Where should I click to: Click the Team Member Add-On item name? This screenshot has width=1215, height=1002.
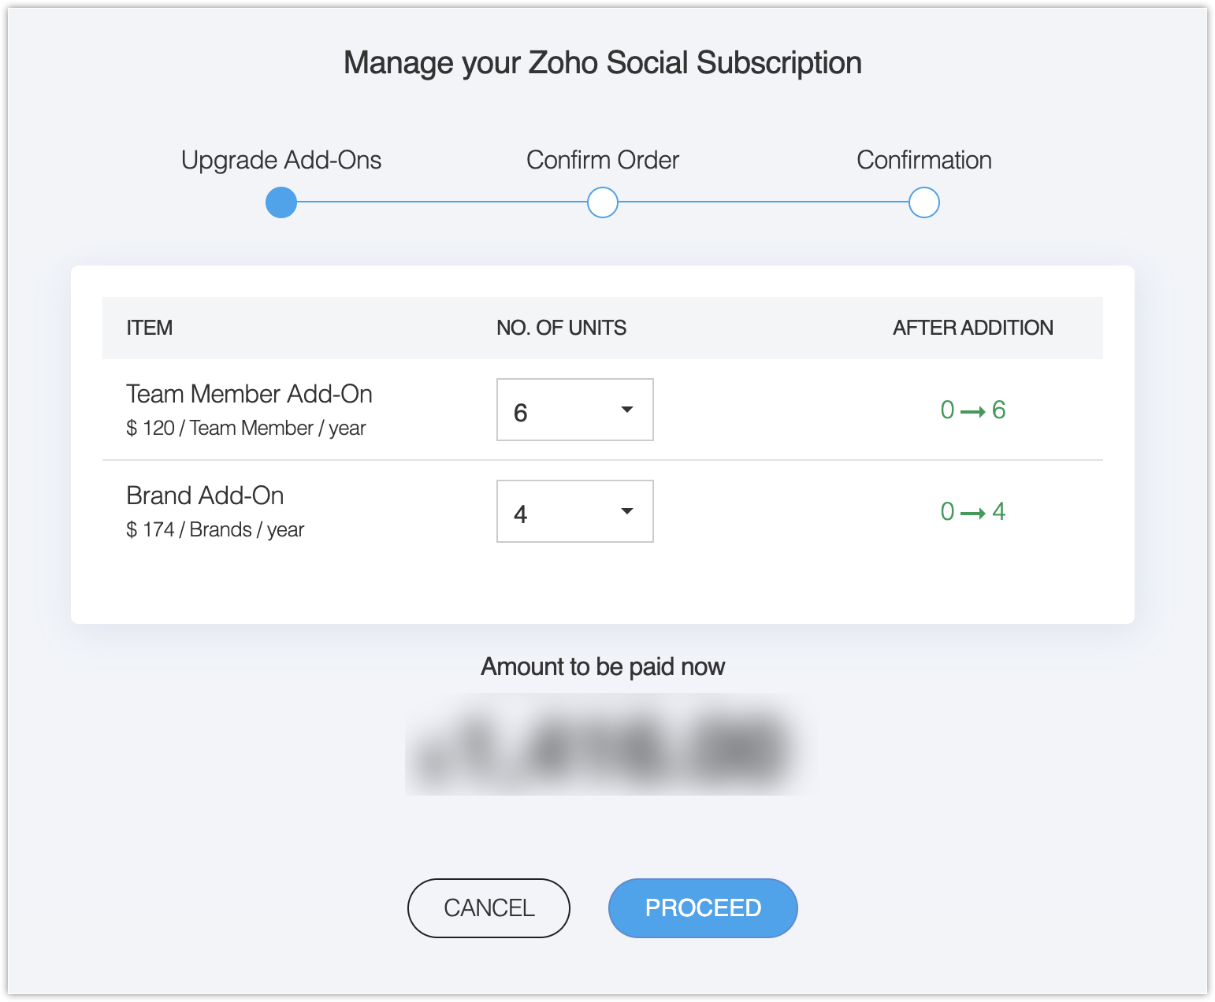[249, 394]
